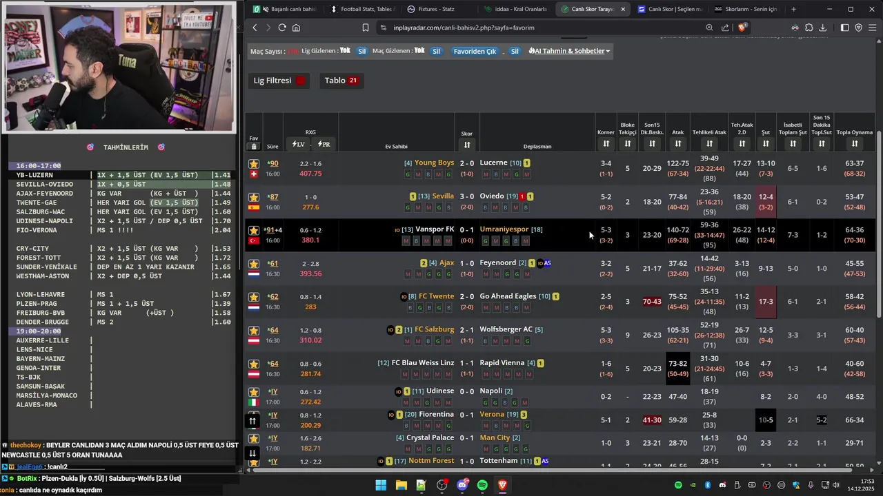Open the browser home page
The height and width of the screenshot is (496, 883).
point(296,28)
